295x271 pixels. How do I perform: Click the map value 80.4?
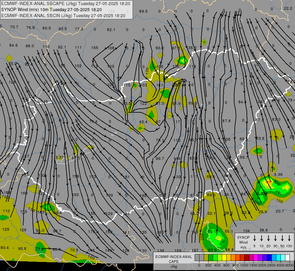point(5,248)
